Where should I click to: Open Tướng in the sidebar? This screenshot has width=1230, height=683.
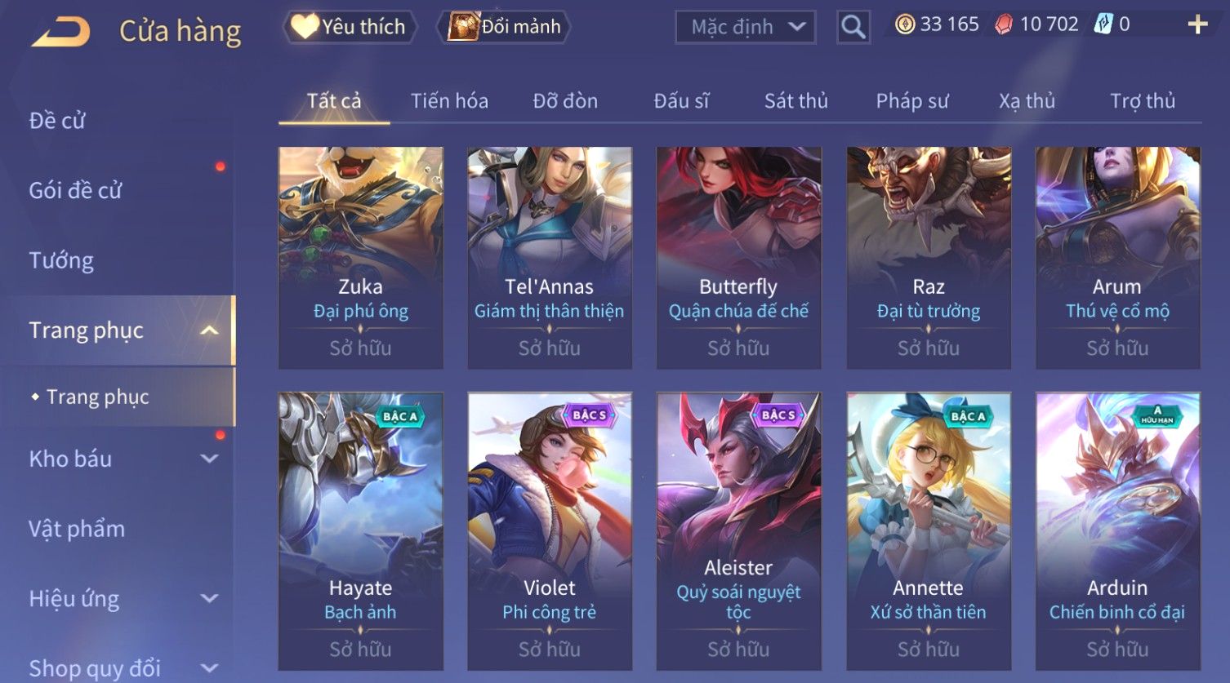(x=61, y=260)
